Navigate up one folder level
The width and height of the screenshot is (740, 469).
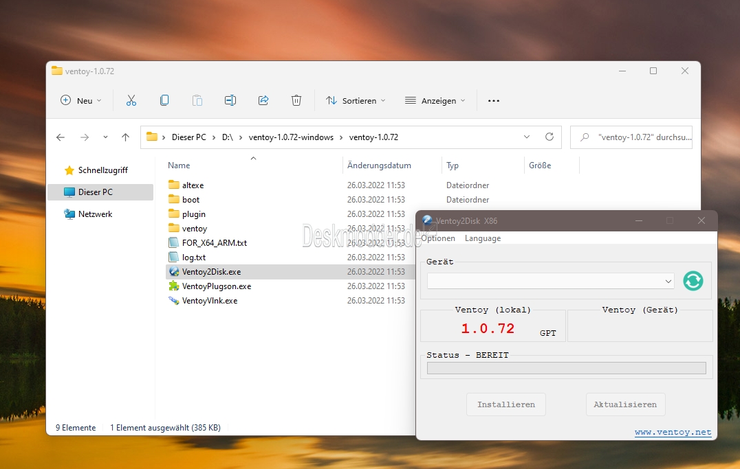[125, 137]
